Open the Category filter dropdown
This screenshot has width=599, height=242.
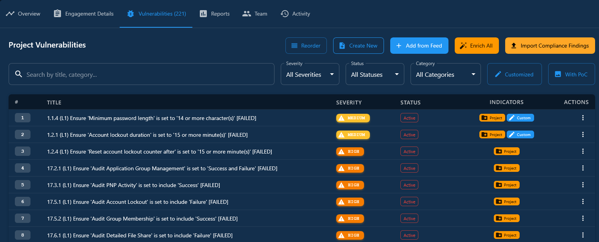tap(446, 74)
